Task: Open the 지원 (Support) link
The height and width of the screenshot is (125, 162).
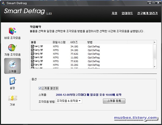Action: click(114, 13)
